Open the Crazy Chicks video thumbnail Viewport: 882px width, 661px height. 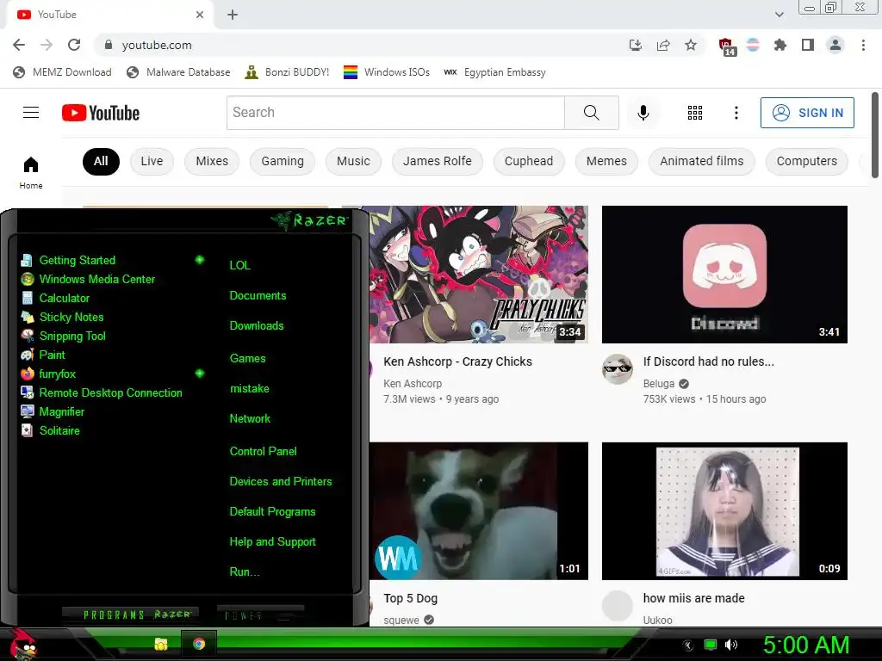coord(479,275)
